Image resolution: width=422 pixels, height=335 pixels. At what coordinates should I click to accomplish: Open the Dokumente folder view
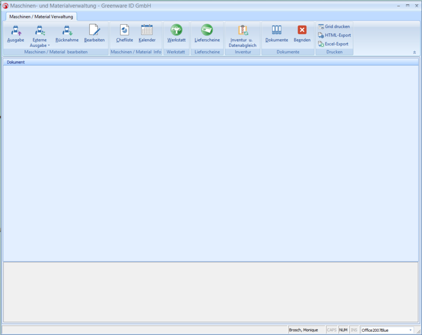[276, 34]
